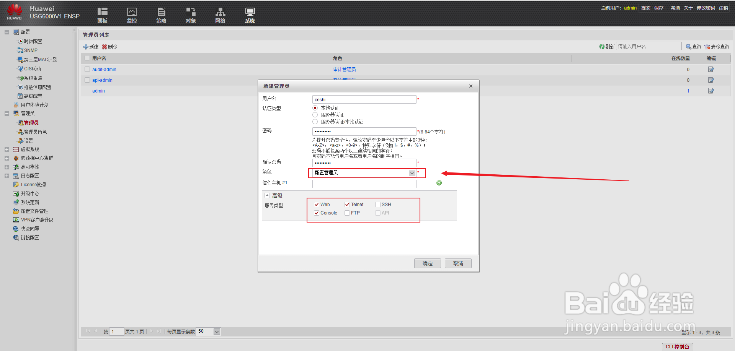The image size is (735, 351).
Task: Open the CLI控制台 console
Action: coord(677,346)
